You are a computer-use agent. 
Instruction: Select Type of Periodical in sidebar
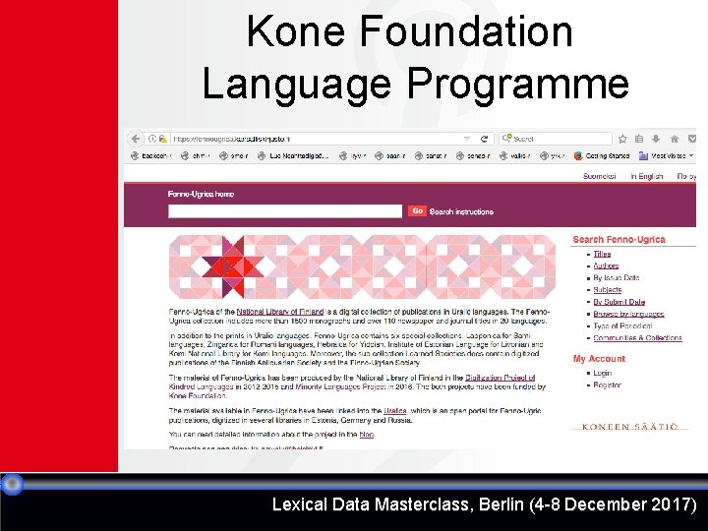pyautogui.click(x=622, y=325)
